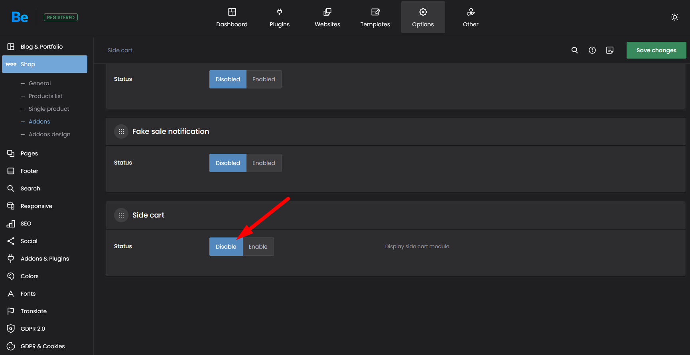The width and height of the screenshot is (690, 355).
Task: Expand the Blog & Portfolio section
Action: [41, 47]
